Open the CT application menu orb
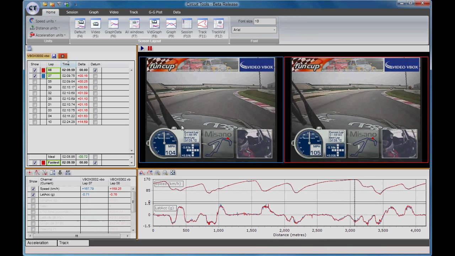455x256 pixels. pyautogui.click(x=33, y=8)
